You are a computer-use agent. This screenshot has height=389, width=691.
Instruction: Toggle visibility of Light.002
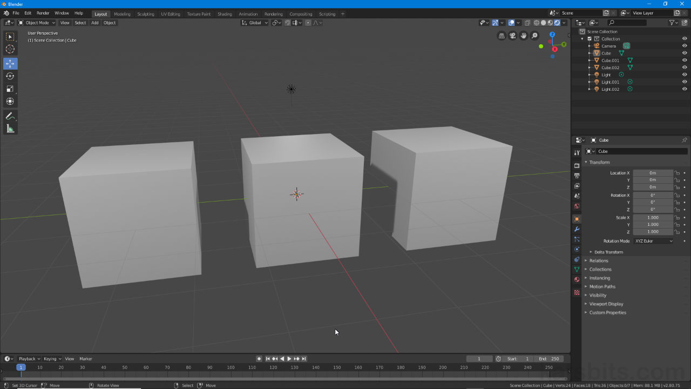685,89
